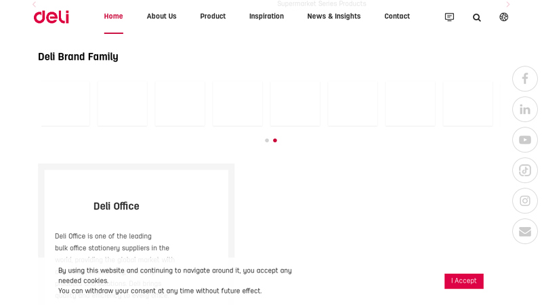The height and width of the screenshot is (305, 542).
Task: Open the Facebook social icon
Action: coord(524,79)
